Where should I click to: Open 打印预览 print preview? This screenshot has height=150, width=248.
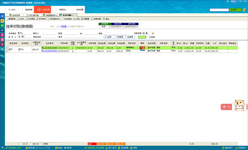pyautogui.click(x=32, y=19)
